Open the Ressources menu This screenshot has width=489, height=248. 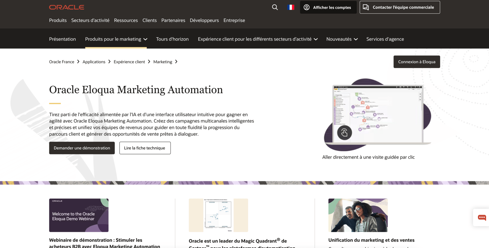click(x=126, y=20)
